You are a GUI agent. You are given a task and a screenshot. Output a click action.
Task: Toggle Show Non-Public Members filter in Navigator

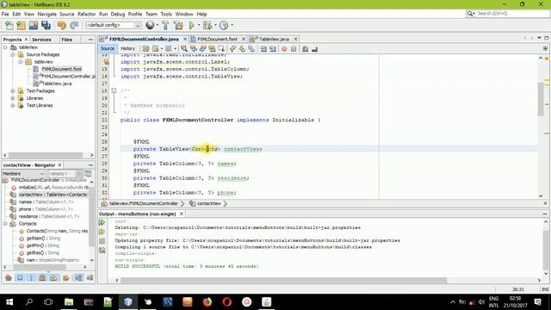pyautogui.click(x=42, y=278)
